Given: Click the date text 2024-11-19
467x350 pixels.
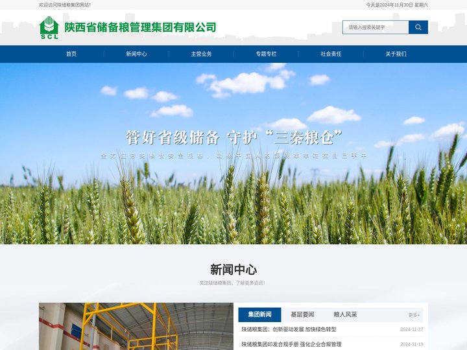Looking at the screenshot, I should 412,344.
